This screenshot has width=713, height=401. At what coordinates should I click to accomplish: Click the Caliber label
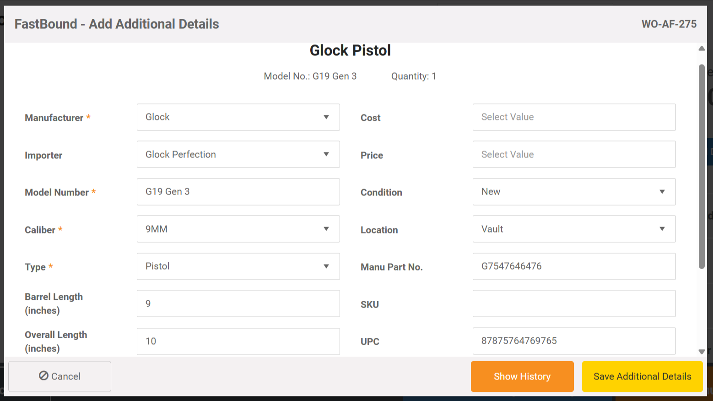pos(40,230)
